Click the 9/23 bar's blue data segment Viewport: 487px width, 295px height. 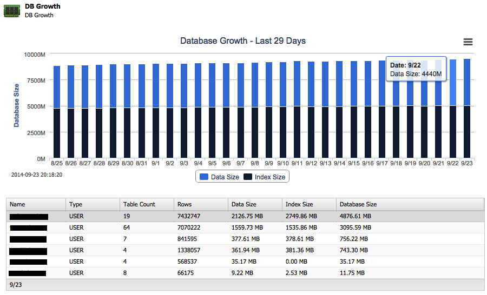pos(466,81)
